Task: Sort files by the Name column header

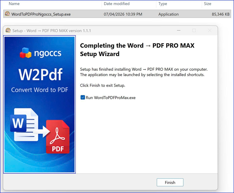Action: 14,4
